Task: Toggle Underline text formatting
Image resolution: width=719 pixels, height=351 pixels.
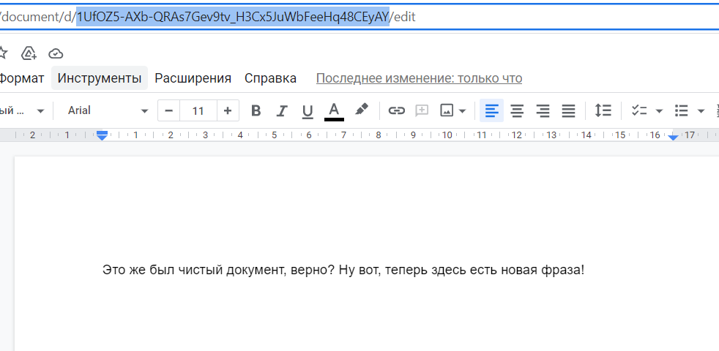Action: click(308, 110)
